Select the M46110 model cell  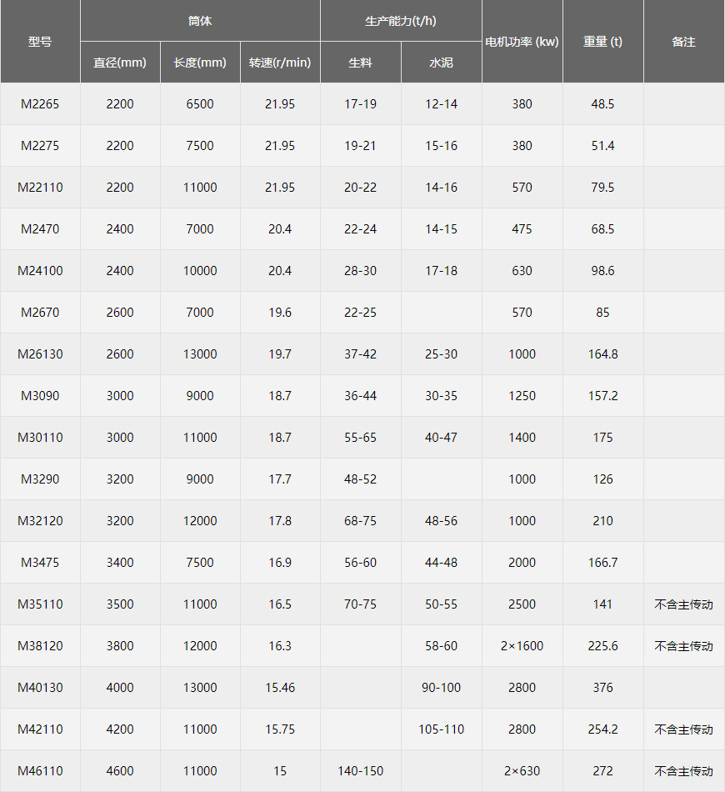[40, 771]
